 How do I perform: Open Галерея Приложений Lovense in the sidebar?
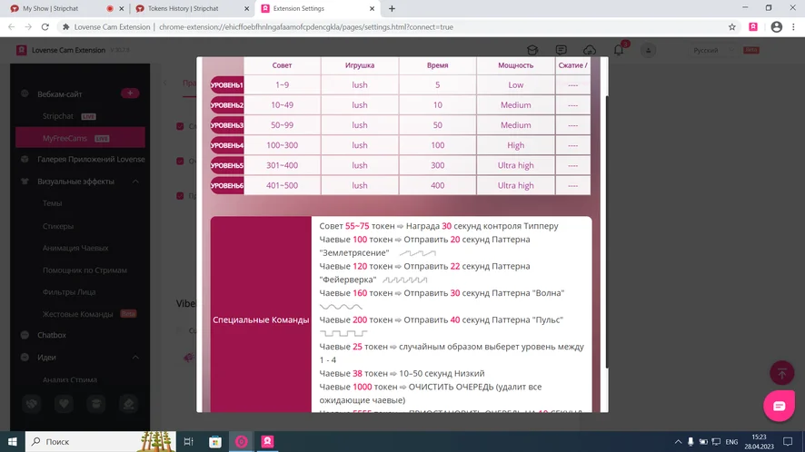[90, 160]
